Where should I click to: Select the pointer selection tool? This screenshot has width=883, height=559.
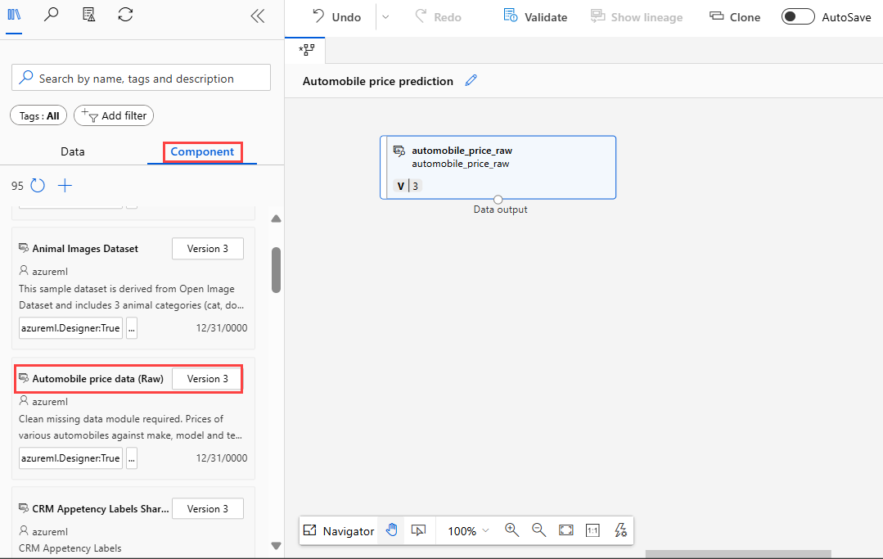418,530
